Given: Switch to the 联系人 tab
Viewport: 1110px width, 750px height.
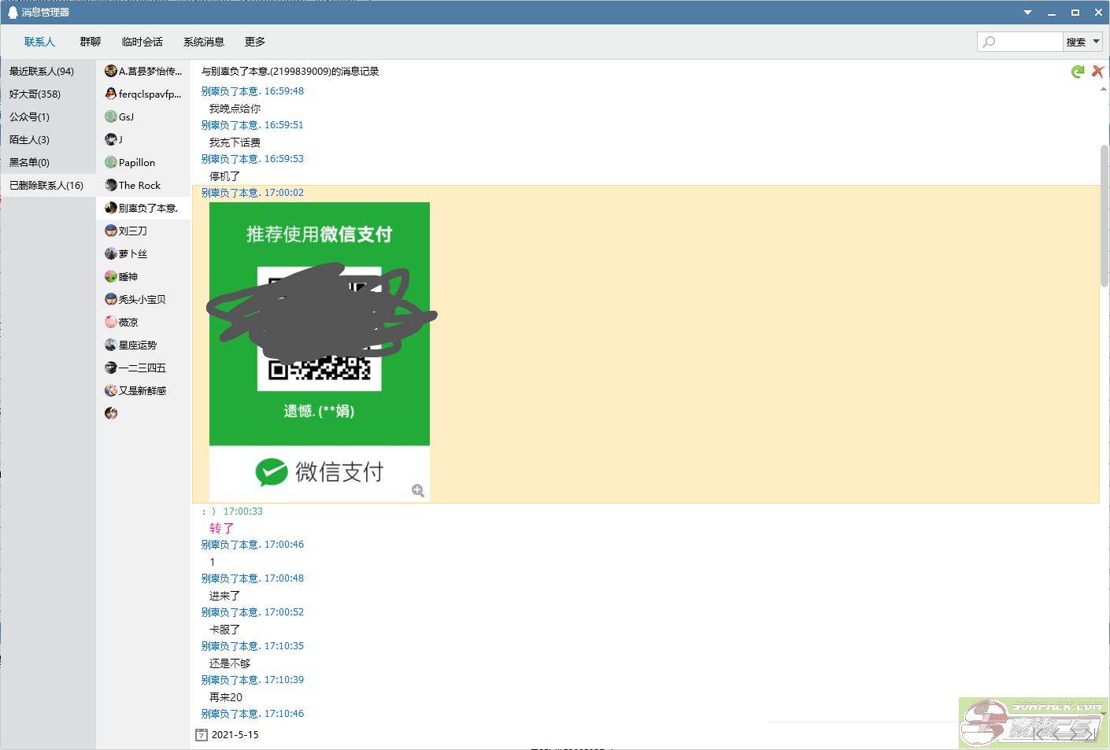Looking at the screenshot, I should click(x=39, y=42).
